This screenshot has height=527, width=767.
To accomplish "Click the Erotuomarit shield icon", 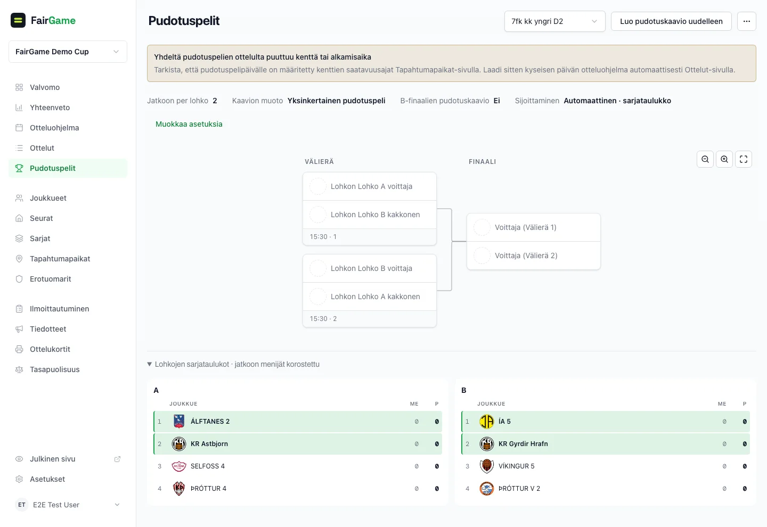I will (x=19, y=279).
